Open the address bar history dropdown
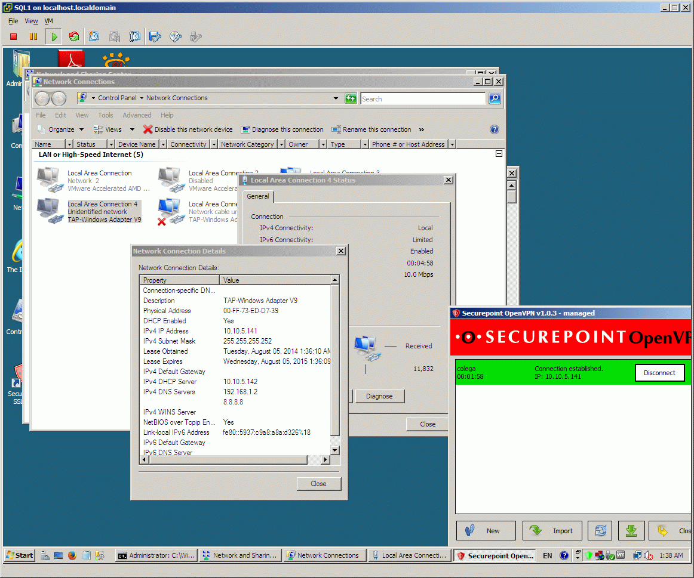694x578 pixels. click(x=336, y=98)
